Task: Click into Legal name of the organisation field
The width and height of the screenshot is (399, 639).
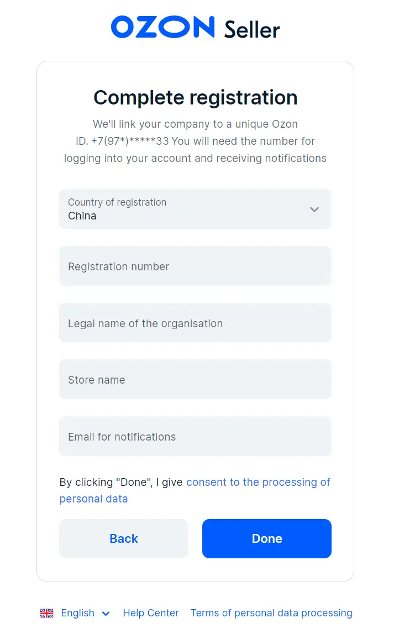Action: (195, 323)
